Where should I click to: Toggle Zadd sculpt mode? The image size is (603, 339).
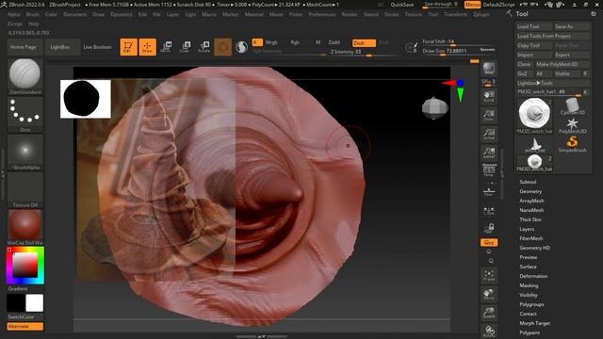[334, 42]
